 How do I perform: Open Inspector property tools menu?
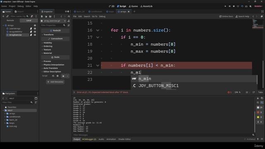click(69, 25)
